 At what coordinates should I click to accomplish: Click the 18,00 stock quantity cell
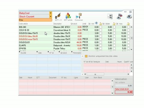click(76, 45)
